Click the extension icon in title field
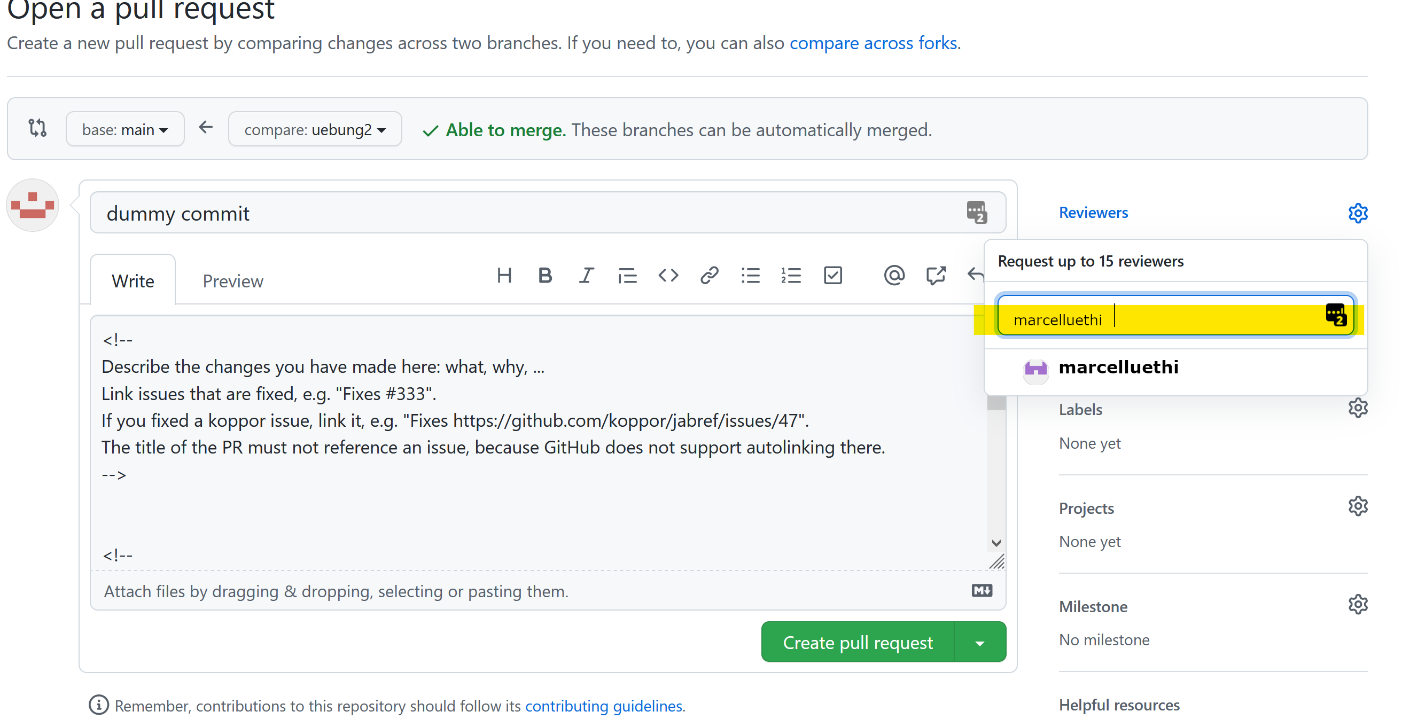This screenshot has width=1402, height=719. pyautogui.click(x=976, y=212)
